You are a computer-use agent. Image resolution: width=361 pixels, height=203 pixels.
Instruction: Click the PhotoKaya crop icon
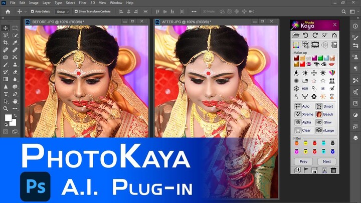[305, 45]
